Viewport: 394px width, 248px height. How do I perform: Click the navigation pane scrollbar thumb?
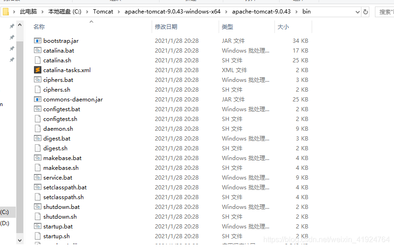20,137
